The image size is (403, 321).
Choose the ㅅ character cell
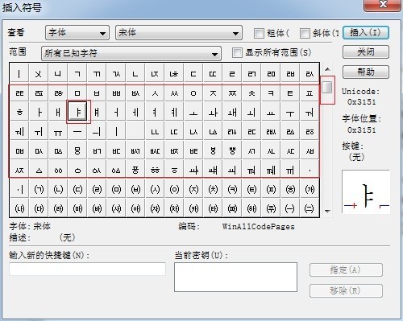(x=155, y=93)
